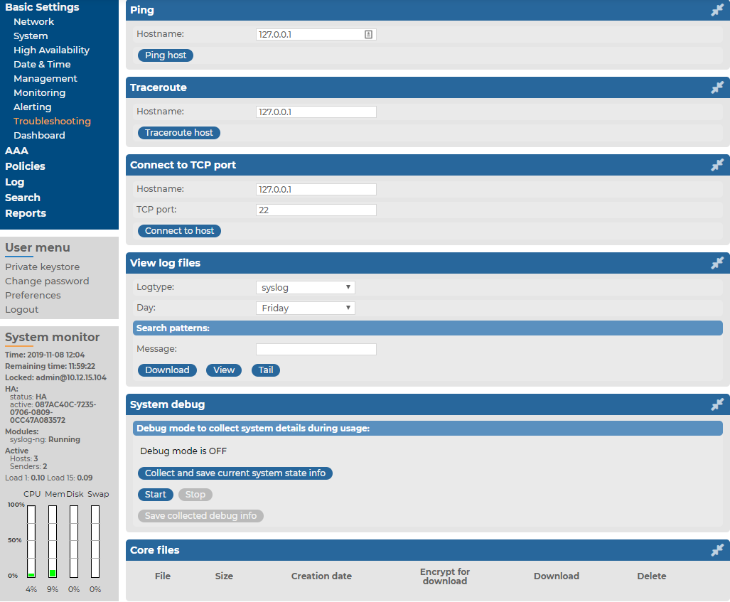Focus the TCP connect hostname field
This screenshot has height=602, width=730.
pos(316,190)
